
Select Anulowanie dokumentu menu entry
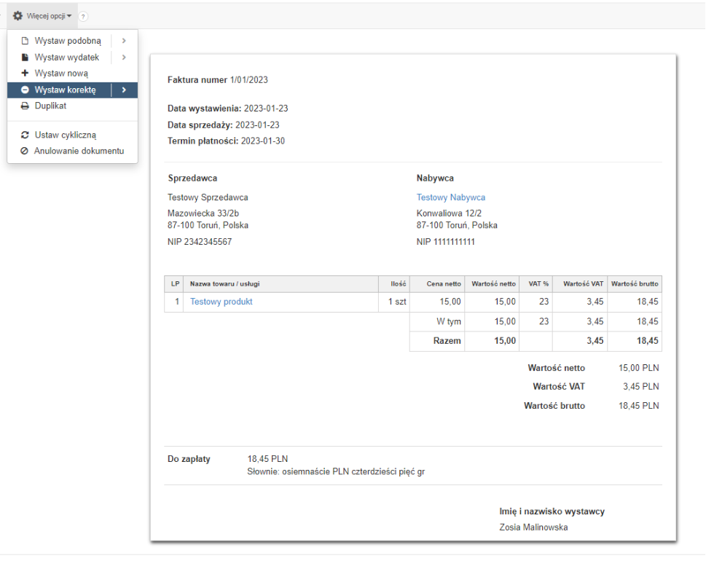coord(79,152)
